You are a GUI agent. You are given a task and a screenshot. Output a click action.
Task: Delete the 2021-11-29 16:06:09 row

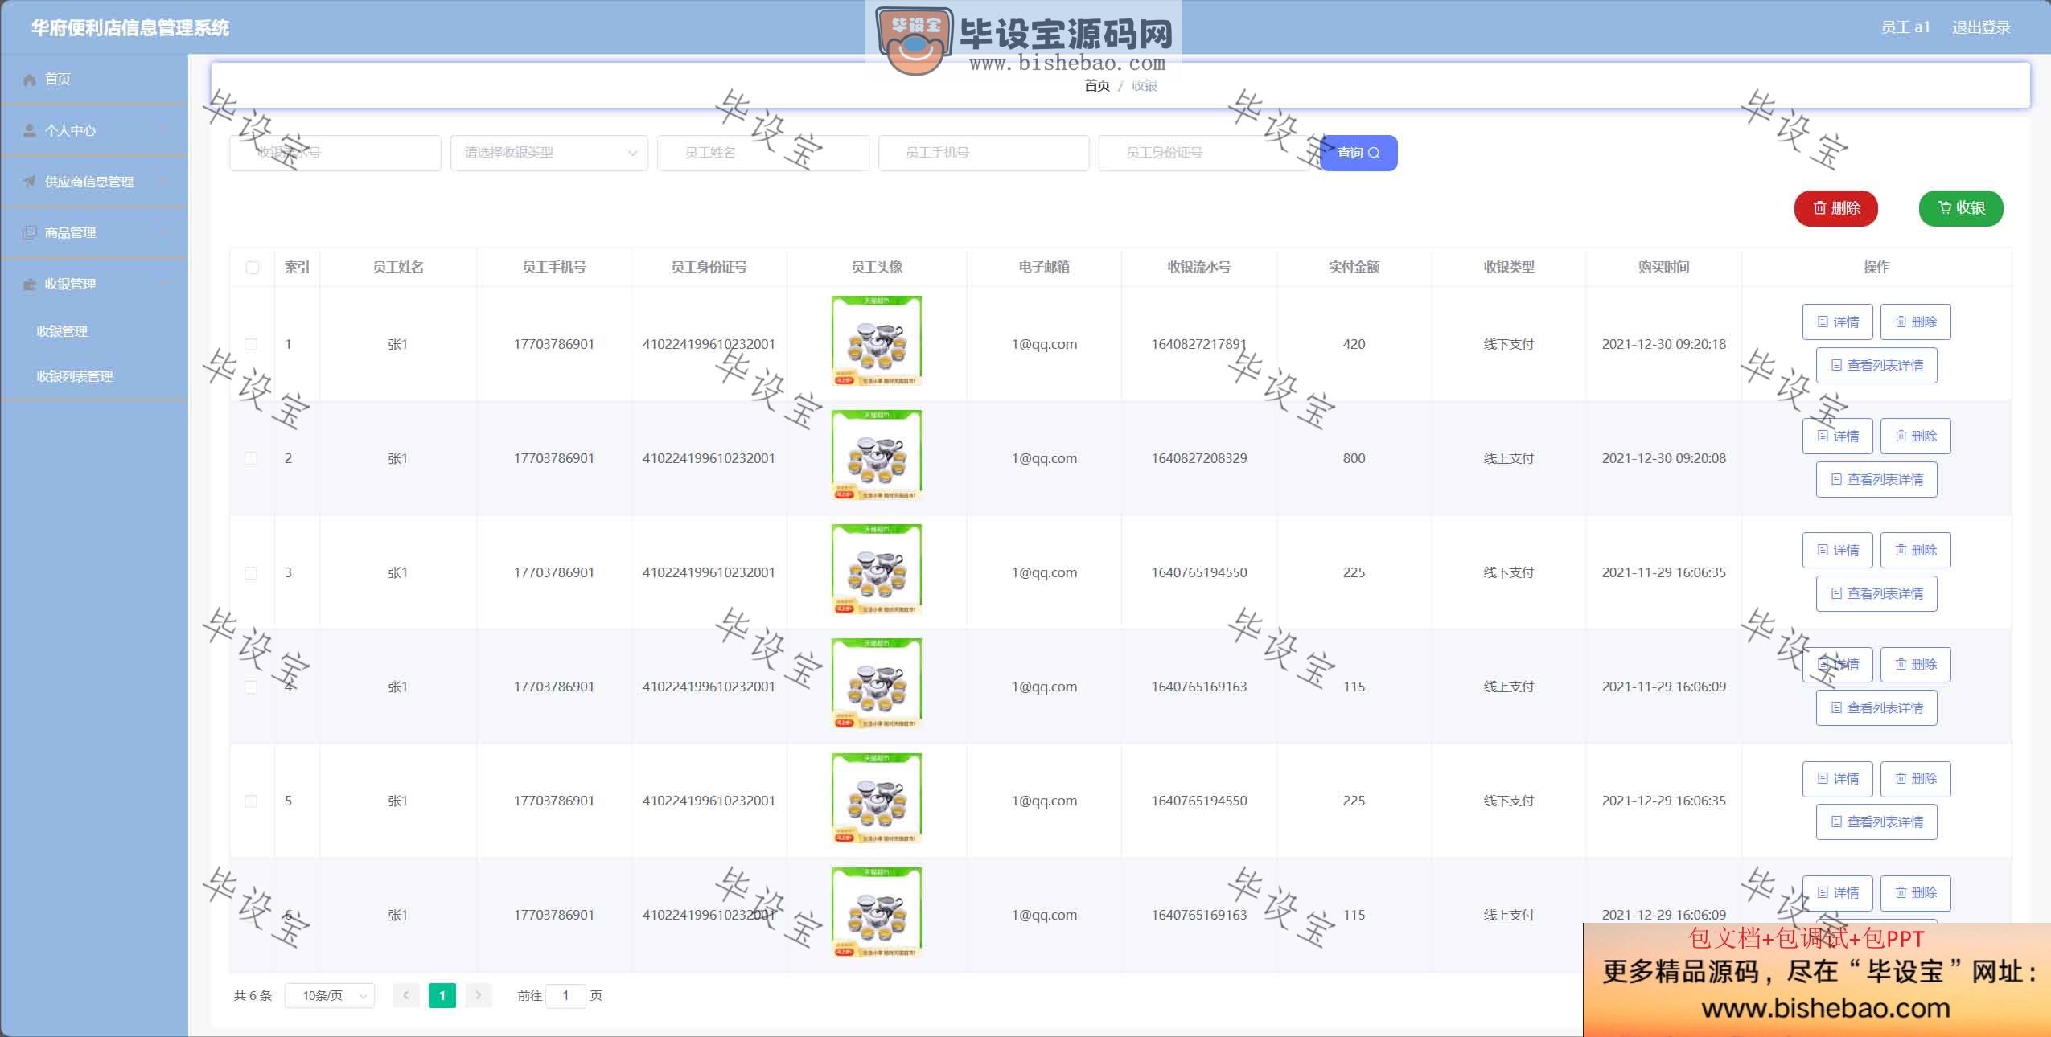coord(1915,664)
